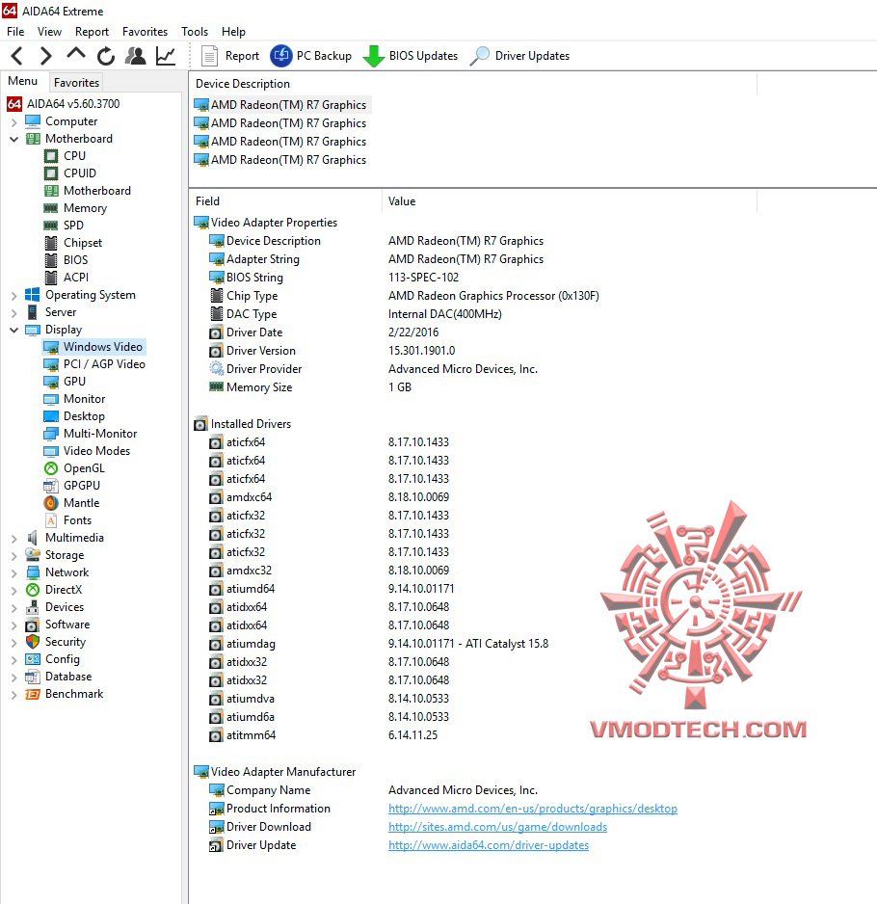Expand the Benchmark tree node
This screenshot has width=877, height=904.
13,695
